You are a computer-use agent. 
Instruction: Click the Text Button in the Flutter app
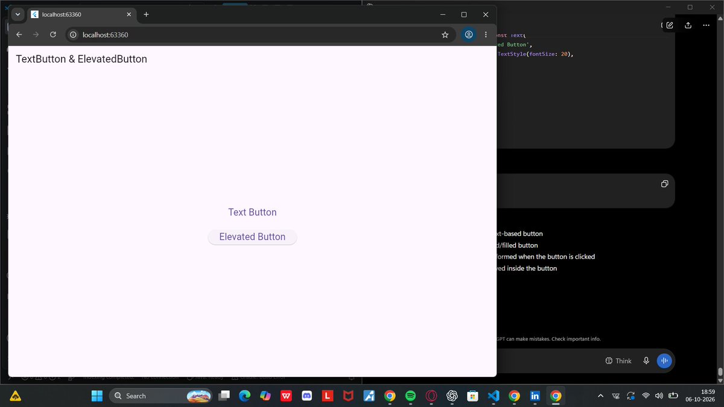point(252,212)
